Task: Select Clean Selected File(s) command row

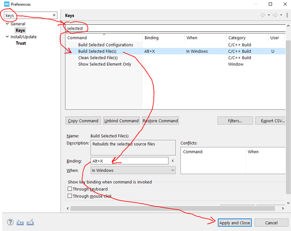Action: click(x=175, y=58)
